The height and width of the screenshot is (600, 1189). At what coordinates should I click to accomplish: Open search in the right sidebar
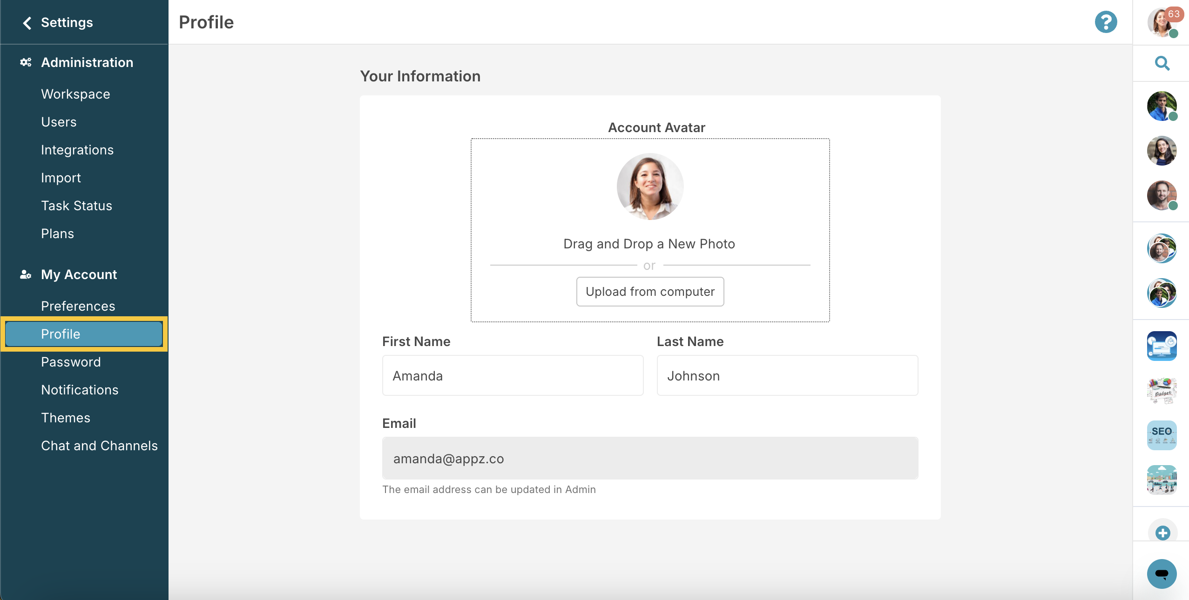click(x=1162, y=63)
